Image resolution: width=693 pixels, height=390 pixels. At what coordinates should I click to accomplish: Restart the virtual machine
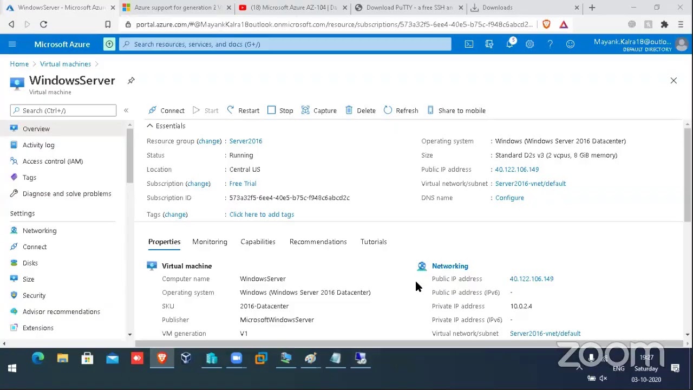243,110
